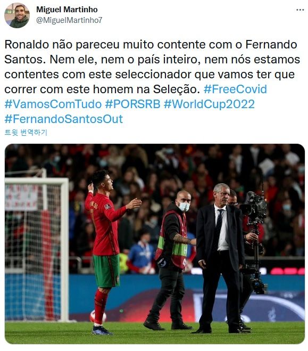Click the player in red jersey in photo

click(x=107, y=251)
